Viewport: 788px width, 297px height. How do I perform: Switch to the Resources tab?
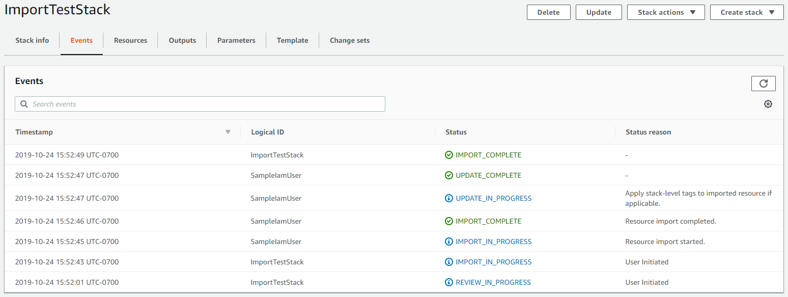[130, 40]
